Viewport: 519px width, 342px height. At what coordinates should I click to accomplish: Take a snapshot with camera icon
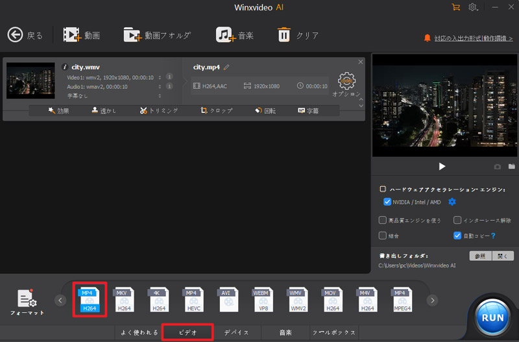click(x=497, y=167)
